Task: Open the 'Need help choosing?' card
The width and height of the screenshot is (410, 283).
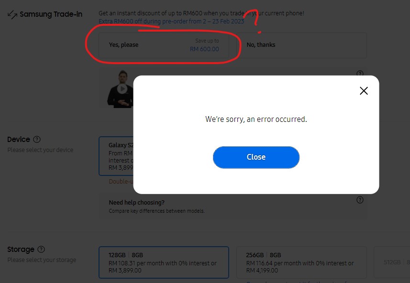Action: pyautogui.click(x=233, y=207)
